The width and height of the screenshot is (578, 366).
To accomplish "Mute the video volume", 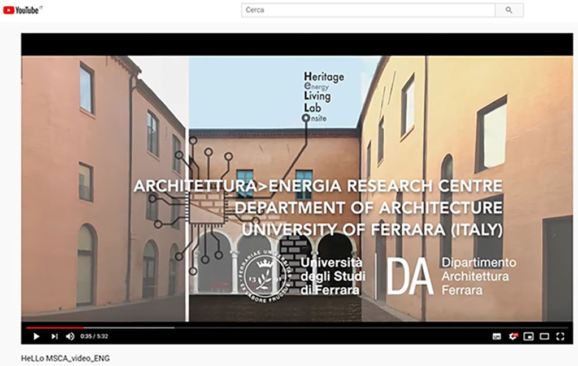I will coord(70,337).
